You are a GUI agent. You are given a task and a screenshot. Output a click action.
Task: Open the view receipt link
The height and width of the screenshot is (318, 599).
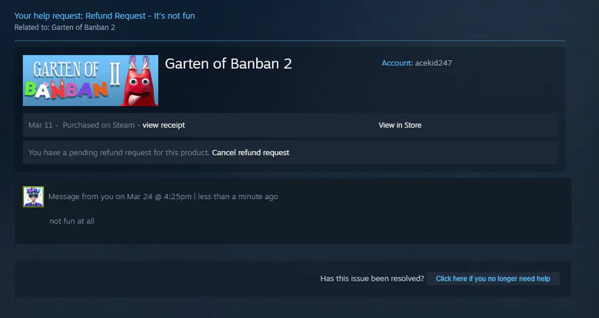pos(164,125)
